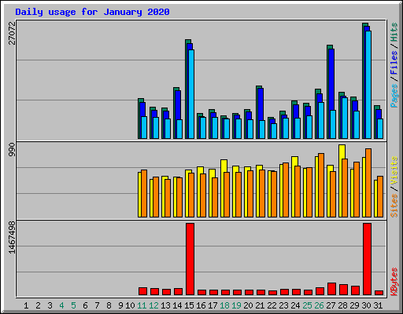Select the red KBytes bar for day 11

[143, 291]
